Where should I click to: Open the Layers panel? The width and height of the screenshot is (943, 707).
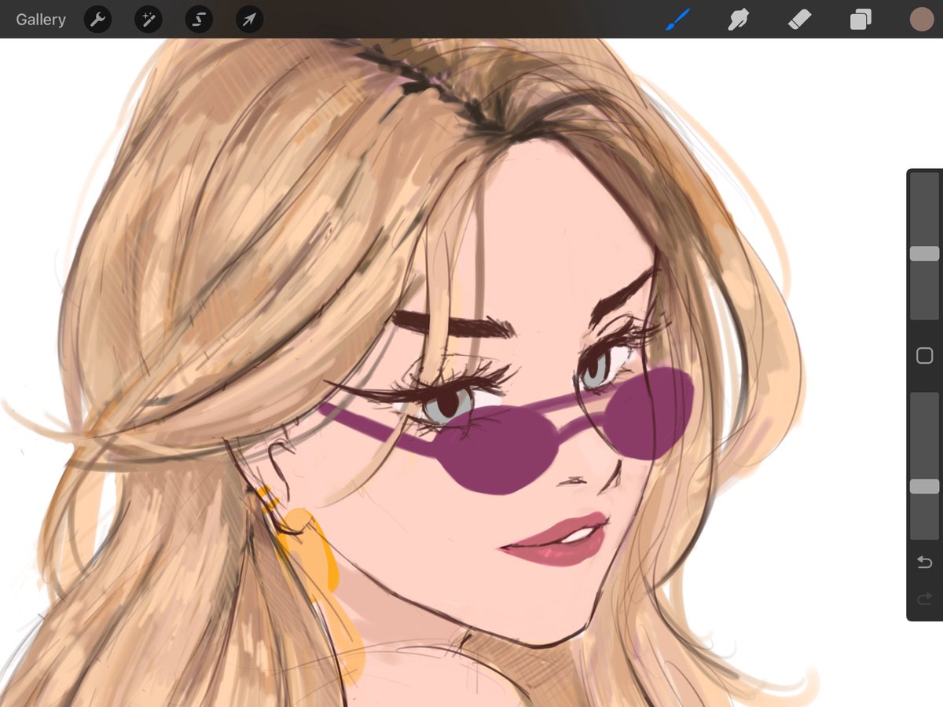pyautogui.click(x=860, y=20)
